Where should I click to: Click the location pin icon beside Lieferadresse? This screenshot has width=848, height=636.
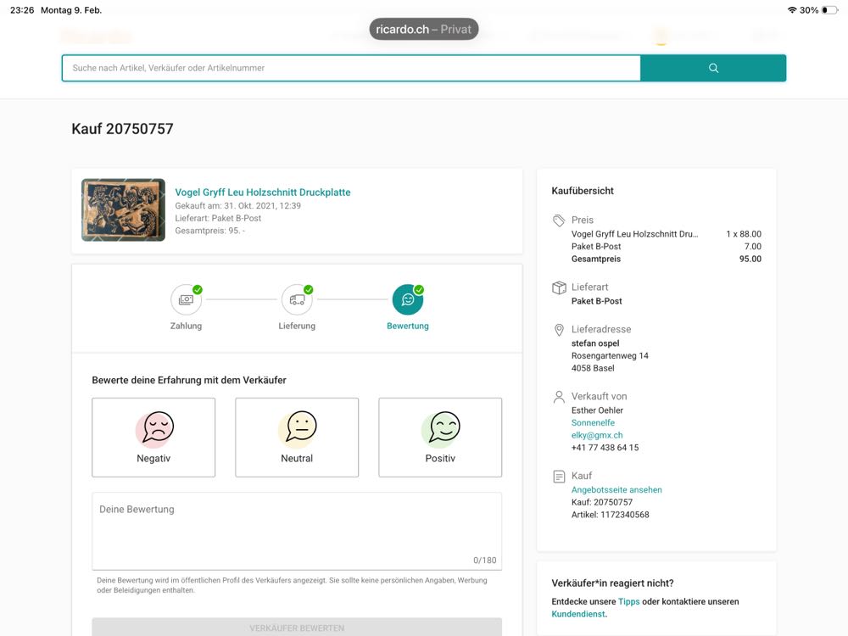559,330
